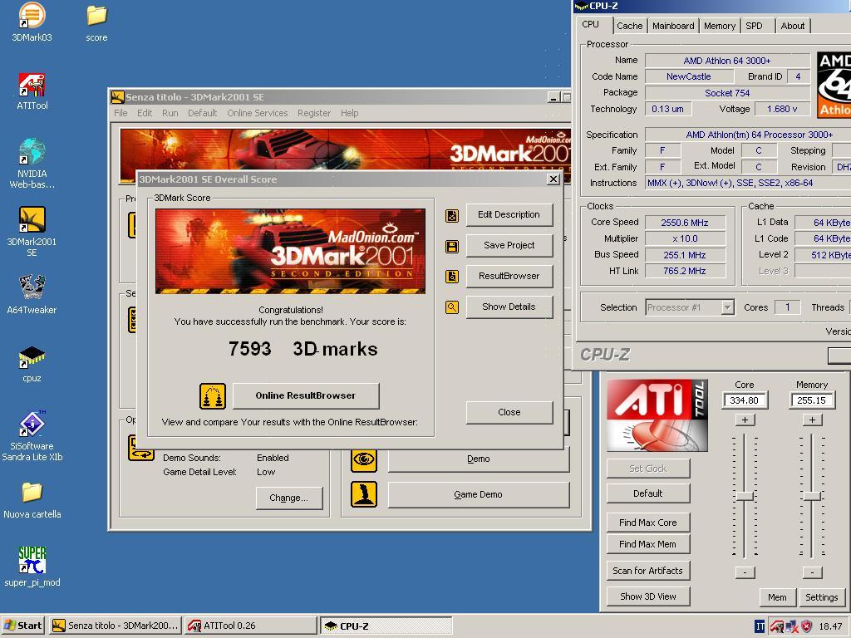Click the Online ResultBrowser button
Screen dimensions: 851x638
pyautogui.click(x=306, y=395)
